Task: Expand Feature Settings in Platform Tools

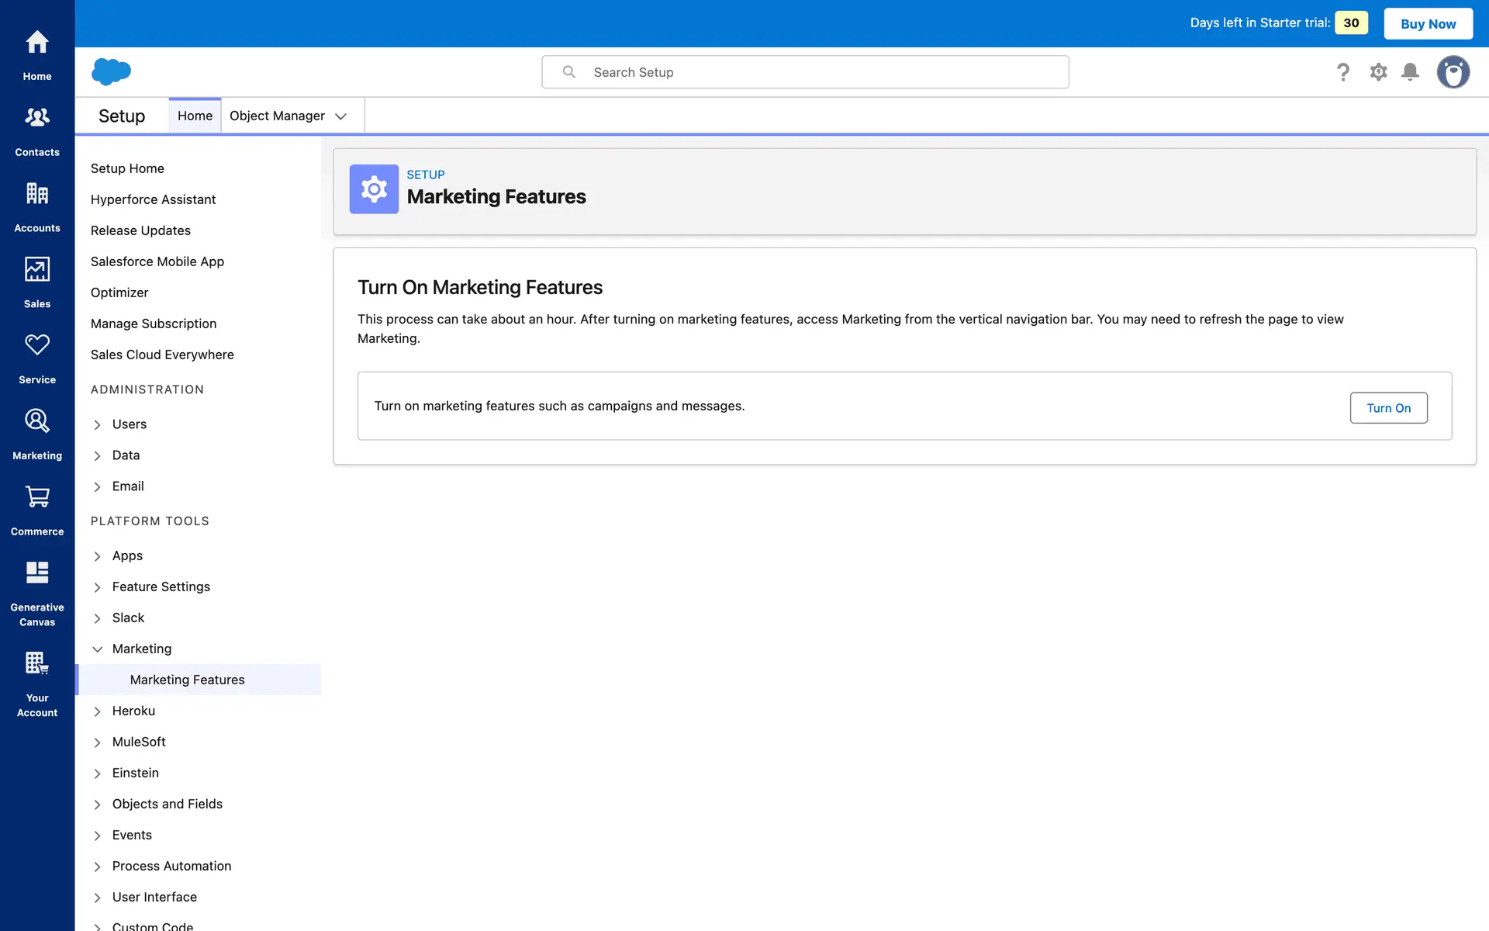Action: [98, 587]
